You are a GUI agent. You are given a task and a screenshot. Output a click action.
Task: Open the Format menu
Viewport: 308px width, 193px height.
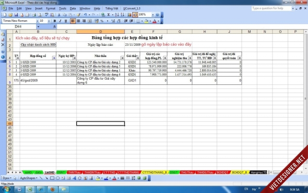pos(51,8)
